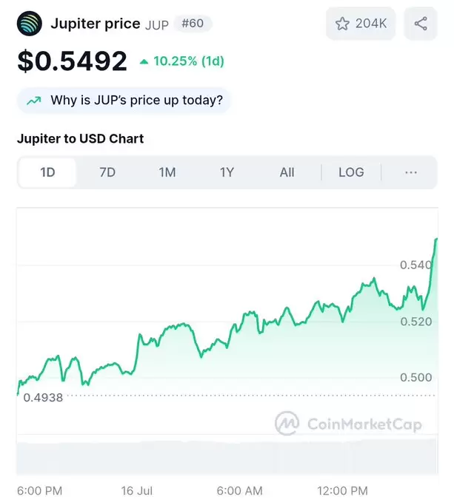This screenshot has height=502, width=454.
Task: Click the trending arrow icon beside question
Action: click(34, 101)
